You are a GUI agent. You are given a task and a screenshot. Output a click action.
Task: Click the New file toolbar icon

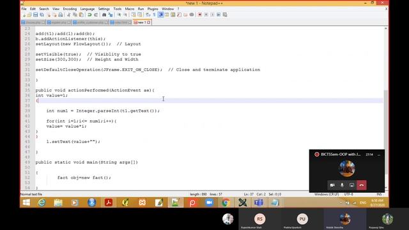[x=24, y=15]
